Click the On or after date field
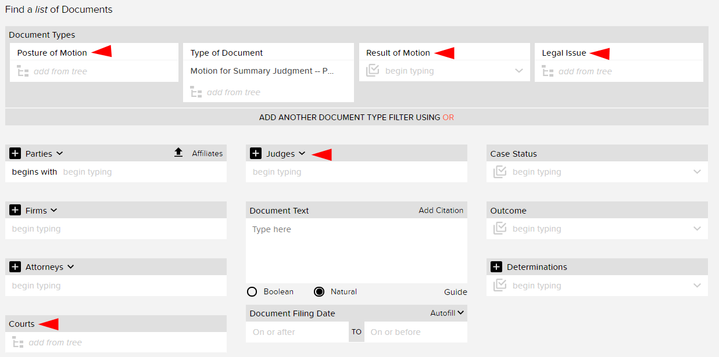 tap(297, 332)
